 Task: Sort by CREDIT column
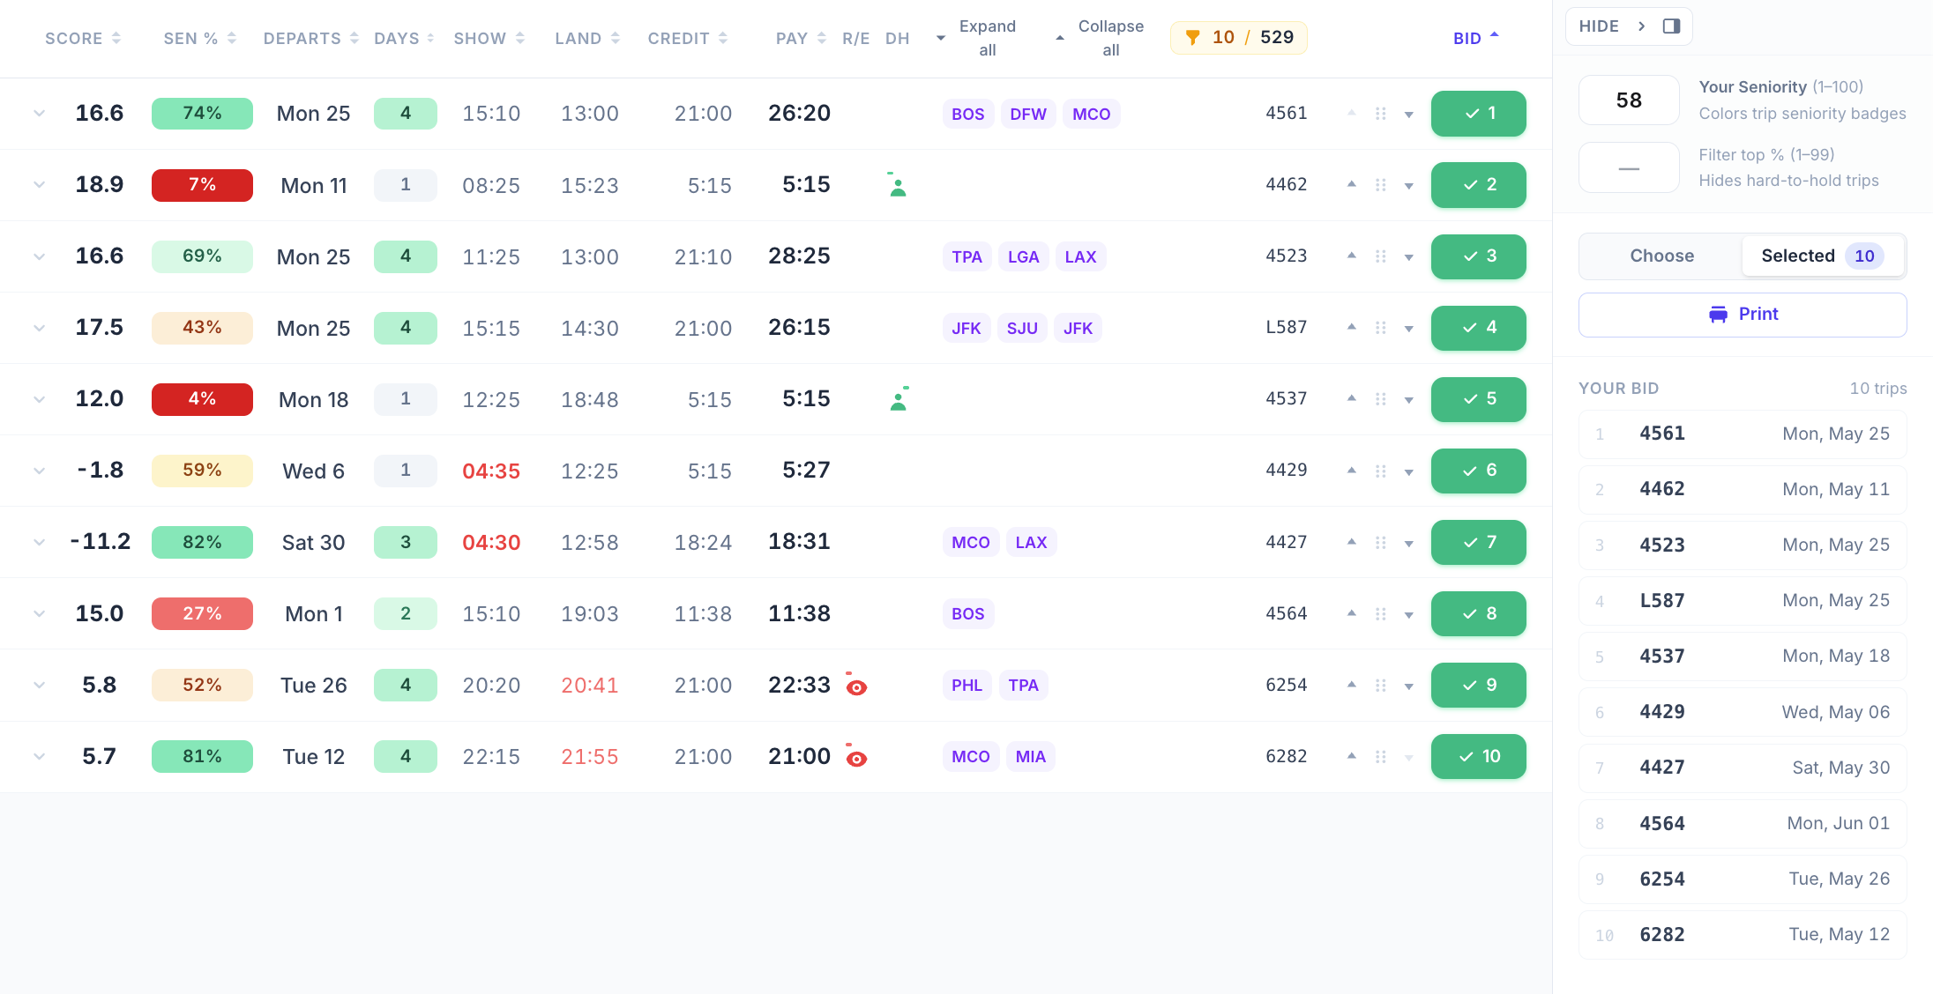click(688, 38)
